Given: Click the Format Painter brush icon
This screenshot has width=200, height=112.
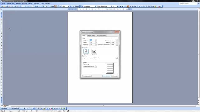Looking at the screenshot, I should coord(33,6).
